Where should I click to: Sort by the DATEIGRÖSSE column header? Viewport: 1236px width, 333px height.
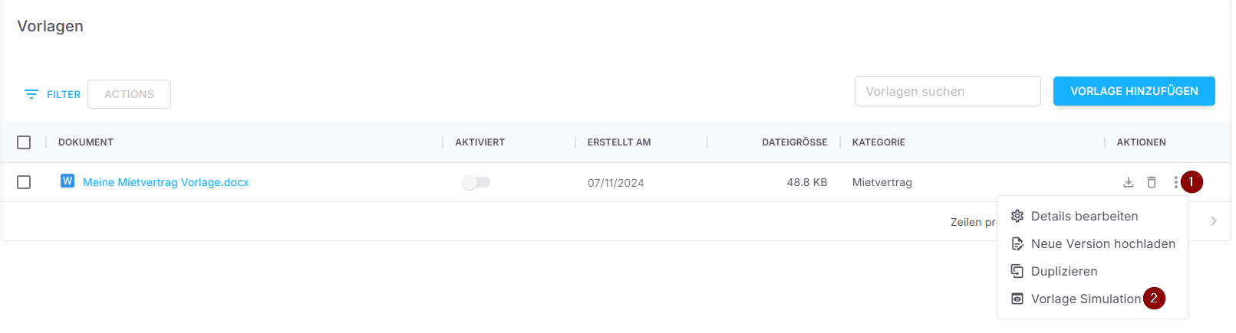click(x=794, y=142)
